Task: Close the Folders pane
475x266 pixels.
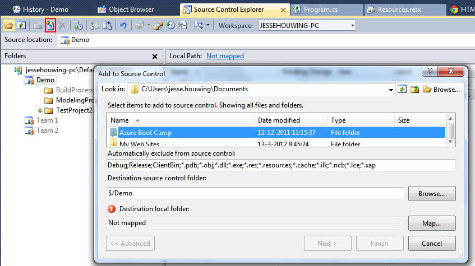Action: click(155, 57)
